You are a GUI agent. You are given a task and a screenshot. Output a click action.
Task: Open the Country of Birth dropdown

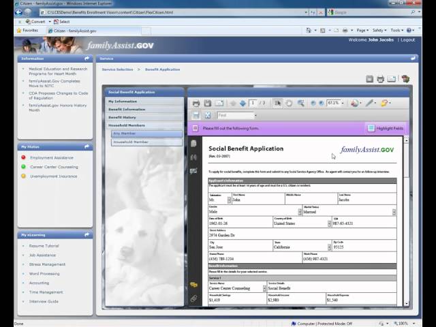tap(329, 223)
